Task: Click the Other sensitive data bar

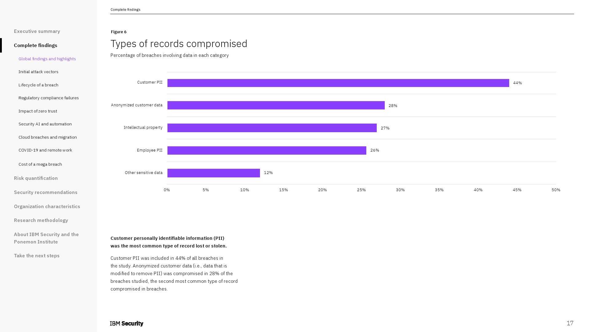Action: tap(214, 173)
